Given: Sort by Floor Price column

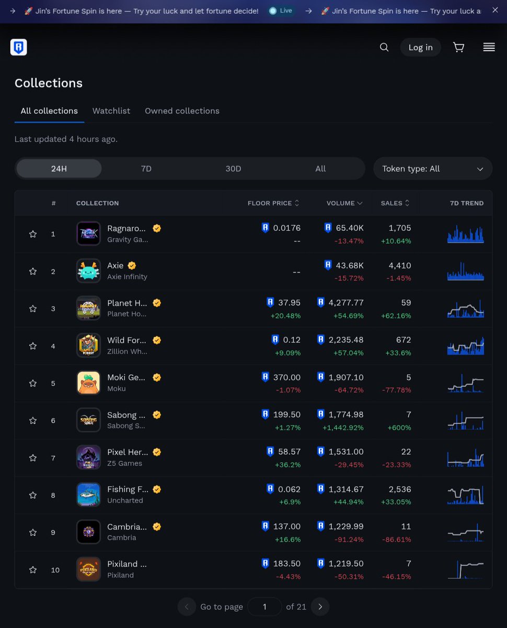Looking at the screenshot, I should pos(273,203).
